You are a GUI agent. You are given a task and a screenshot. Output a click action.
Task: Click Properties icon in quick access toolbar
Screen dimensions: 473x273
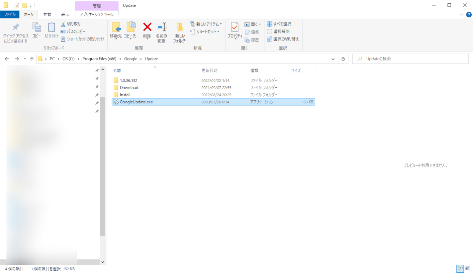click(x=17, y=5)
